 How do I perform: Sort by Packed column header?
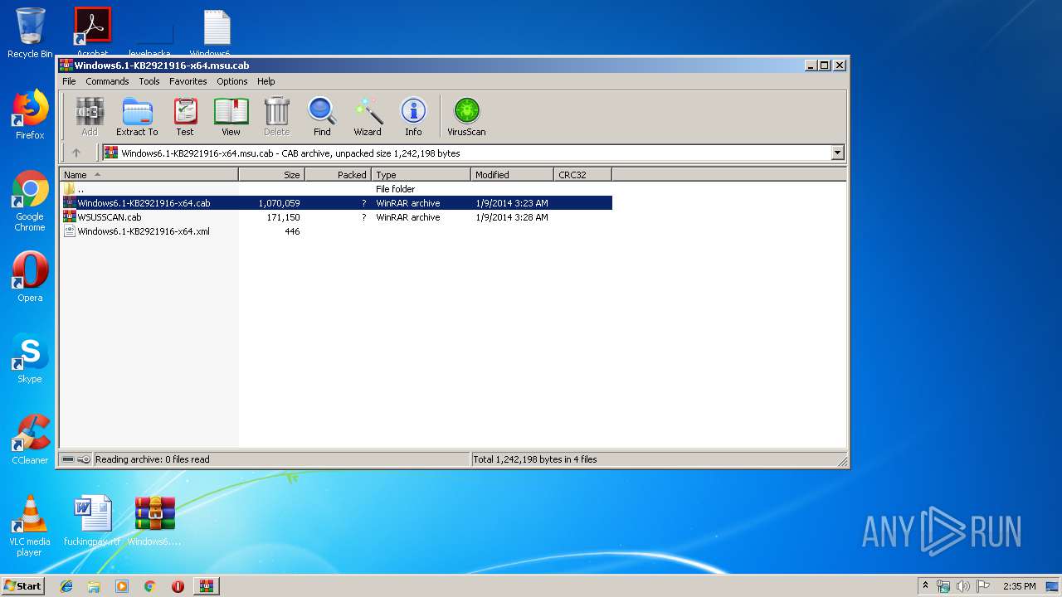339,174
